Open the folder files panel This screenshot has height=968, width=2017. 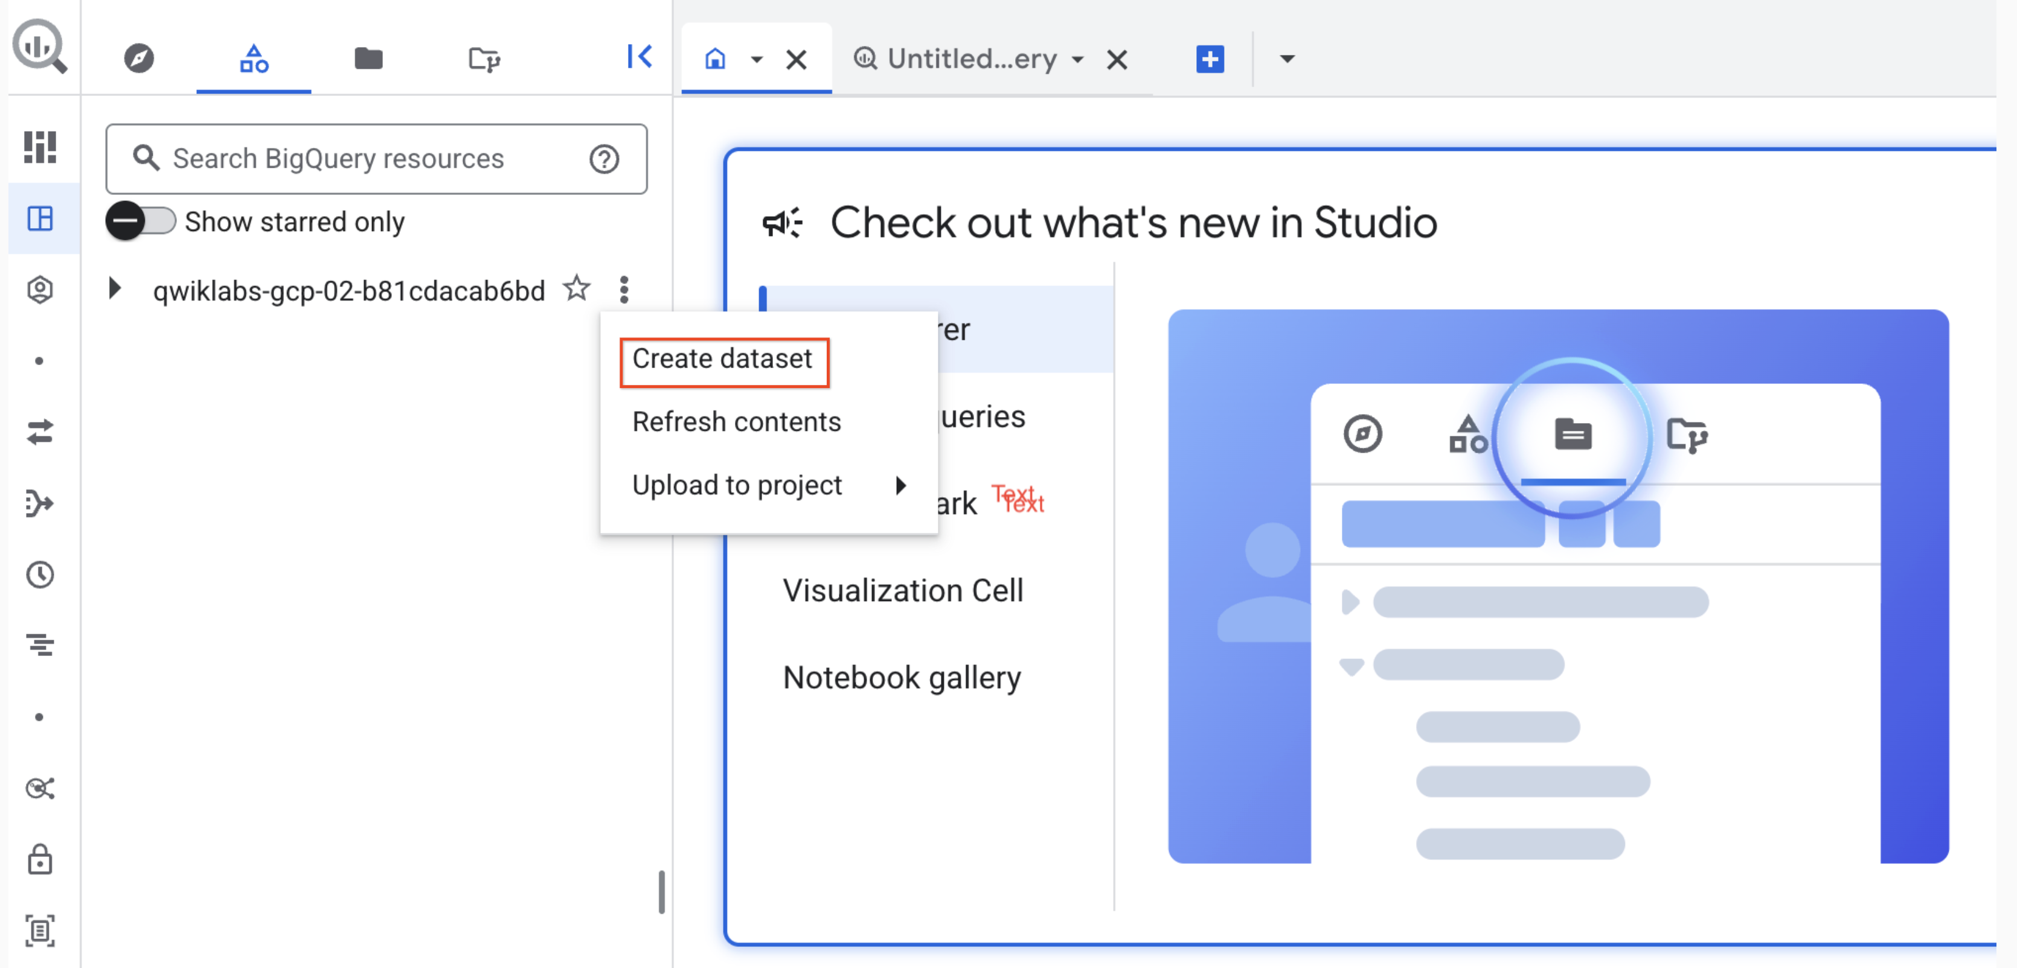pos(368,59)
